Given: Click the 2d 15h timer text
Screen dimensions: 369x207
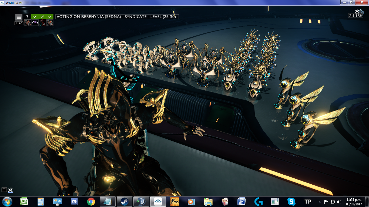Looking at the screenshot, I should tap(355, 16).
